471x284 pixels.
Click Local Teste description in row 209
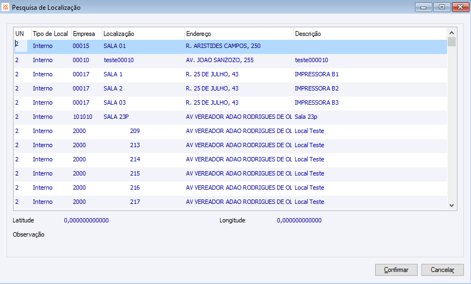pyautogui.click(x=309, y=131)
